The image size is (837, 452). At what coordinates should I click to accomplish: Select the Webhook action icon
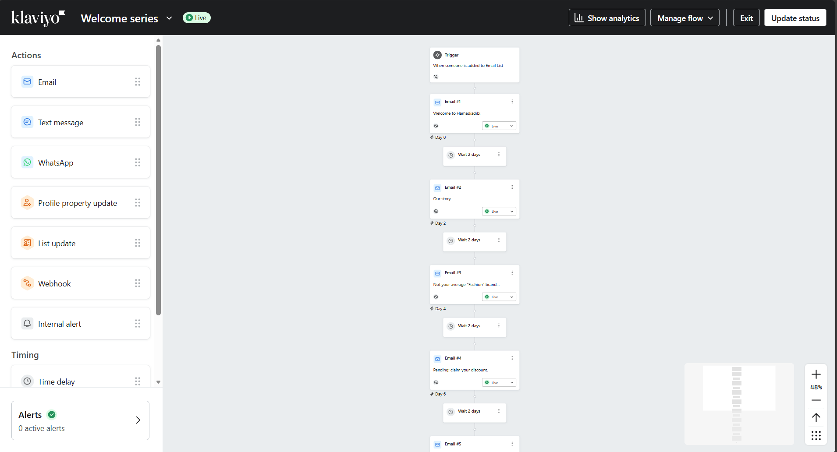coord(27,283)
